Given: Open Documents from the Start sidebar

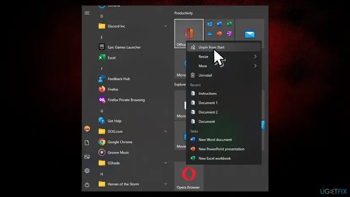Looking at the screenshot, I should tap(87, 143).
